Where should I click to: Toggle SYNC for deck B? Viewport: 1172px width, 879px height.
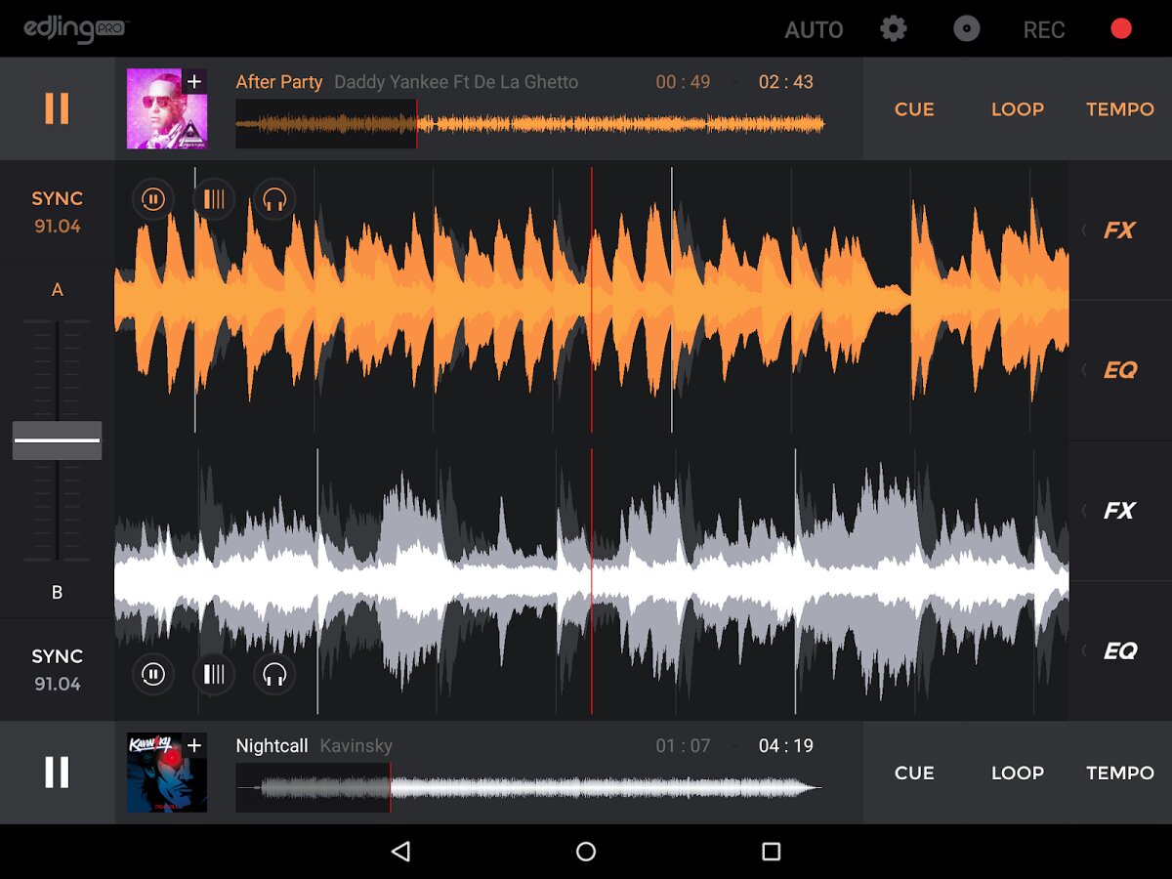tap(57, 669)
